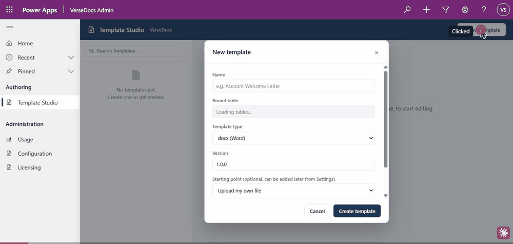Open the Bound table loading field
This screenshot has height=244, width=513.
coord(293,111)
